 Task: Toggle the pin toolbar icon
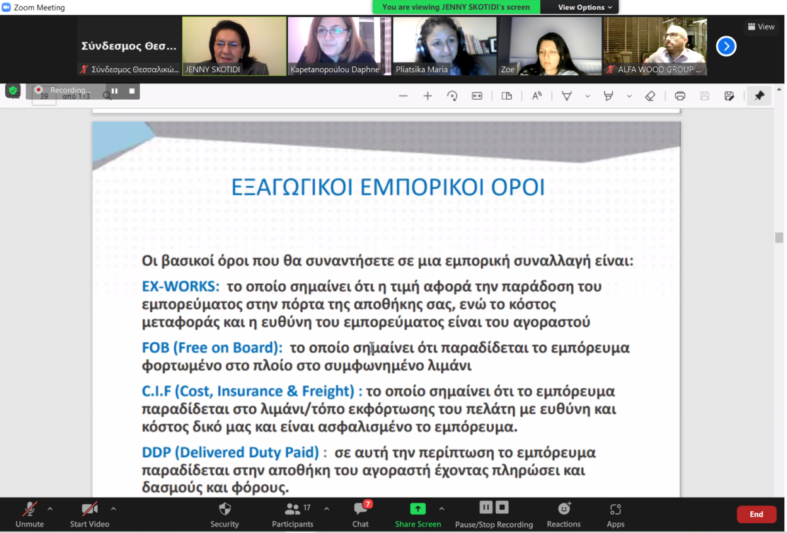click(x=759, y=96)
